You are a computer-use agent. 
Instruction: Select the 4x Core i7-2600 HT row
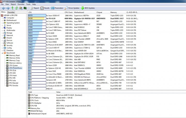click(83, 21)
